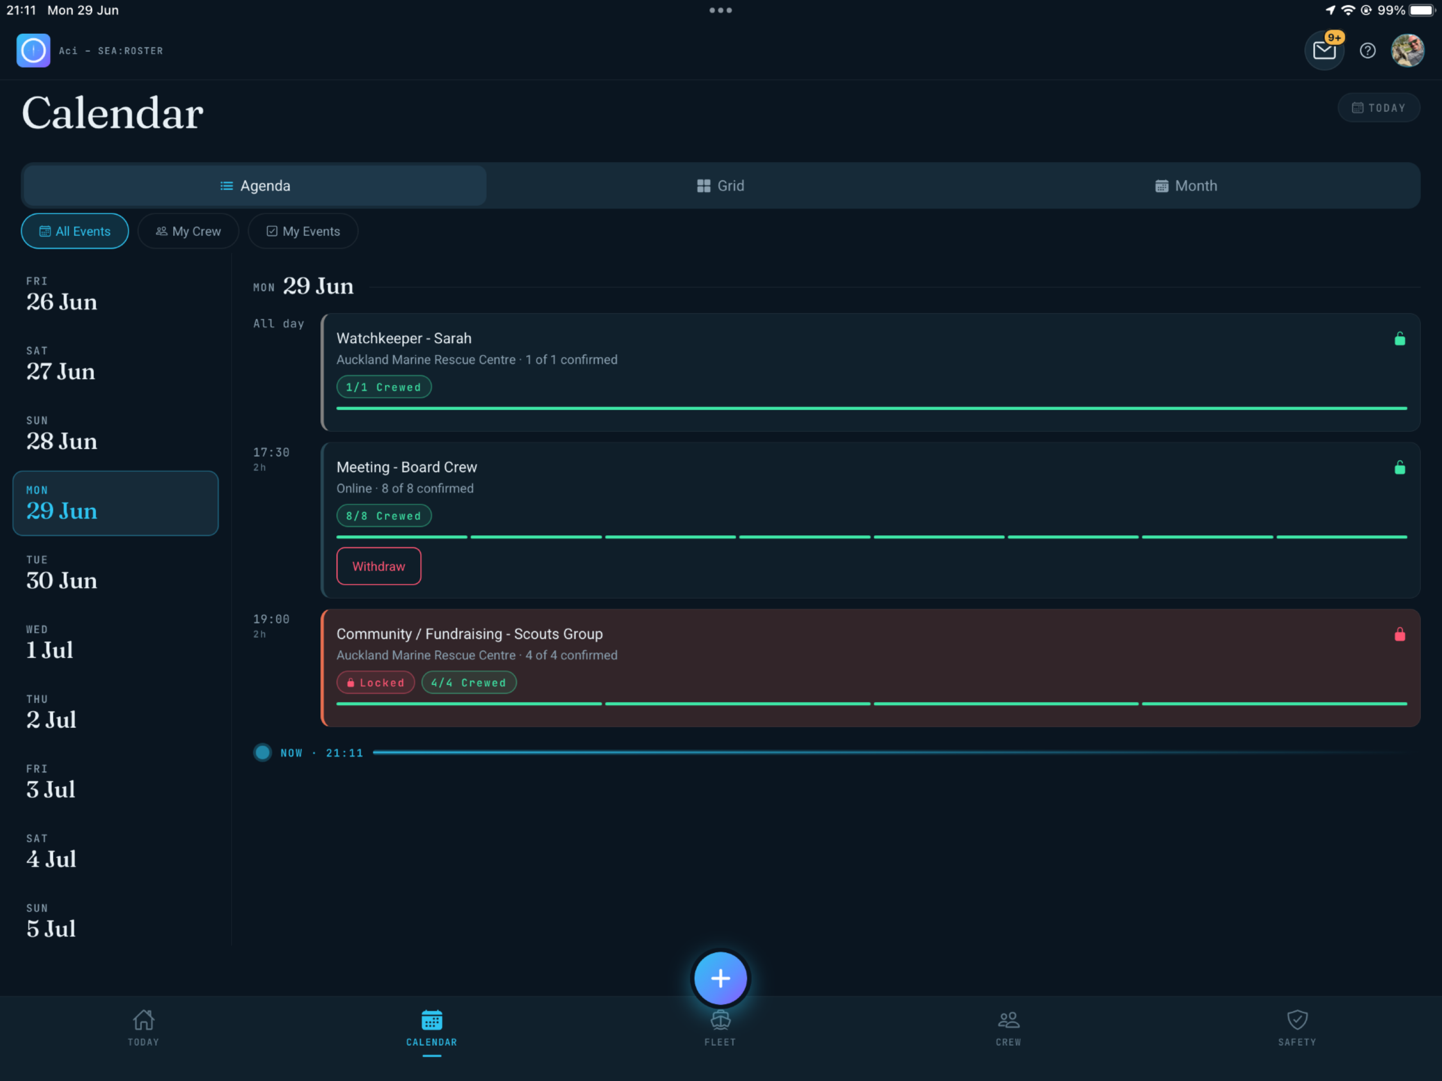Withdraw from the Board Crew meeting
1442x1081 pixels.
click(379, 566)
